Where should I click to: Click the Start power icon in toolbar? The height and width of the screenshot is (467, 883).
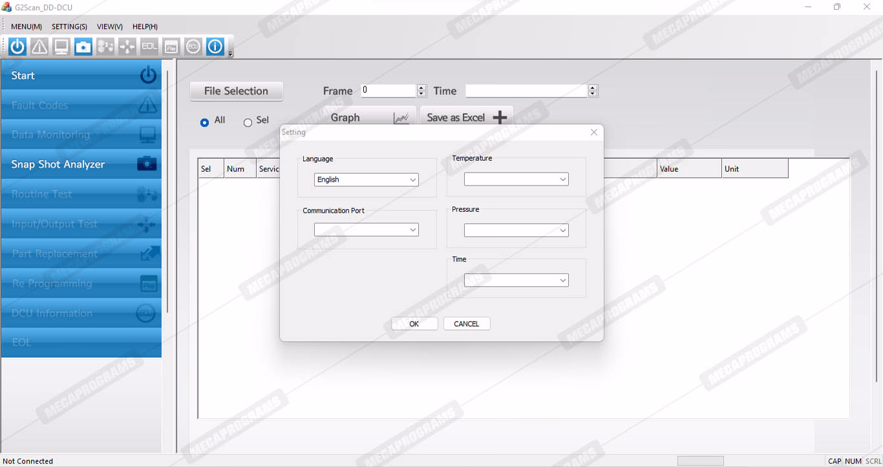[17, 47]
